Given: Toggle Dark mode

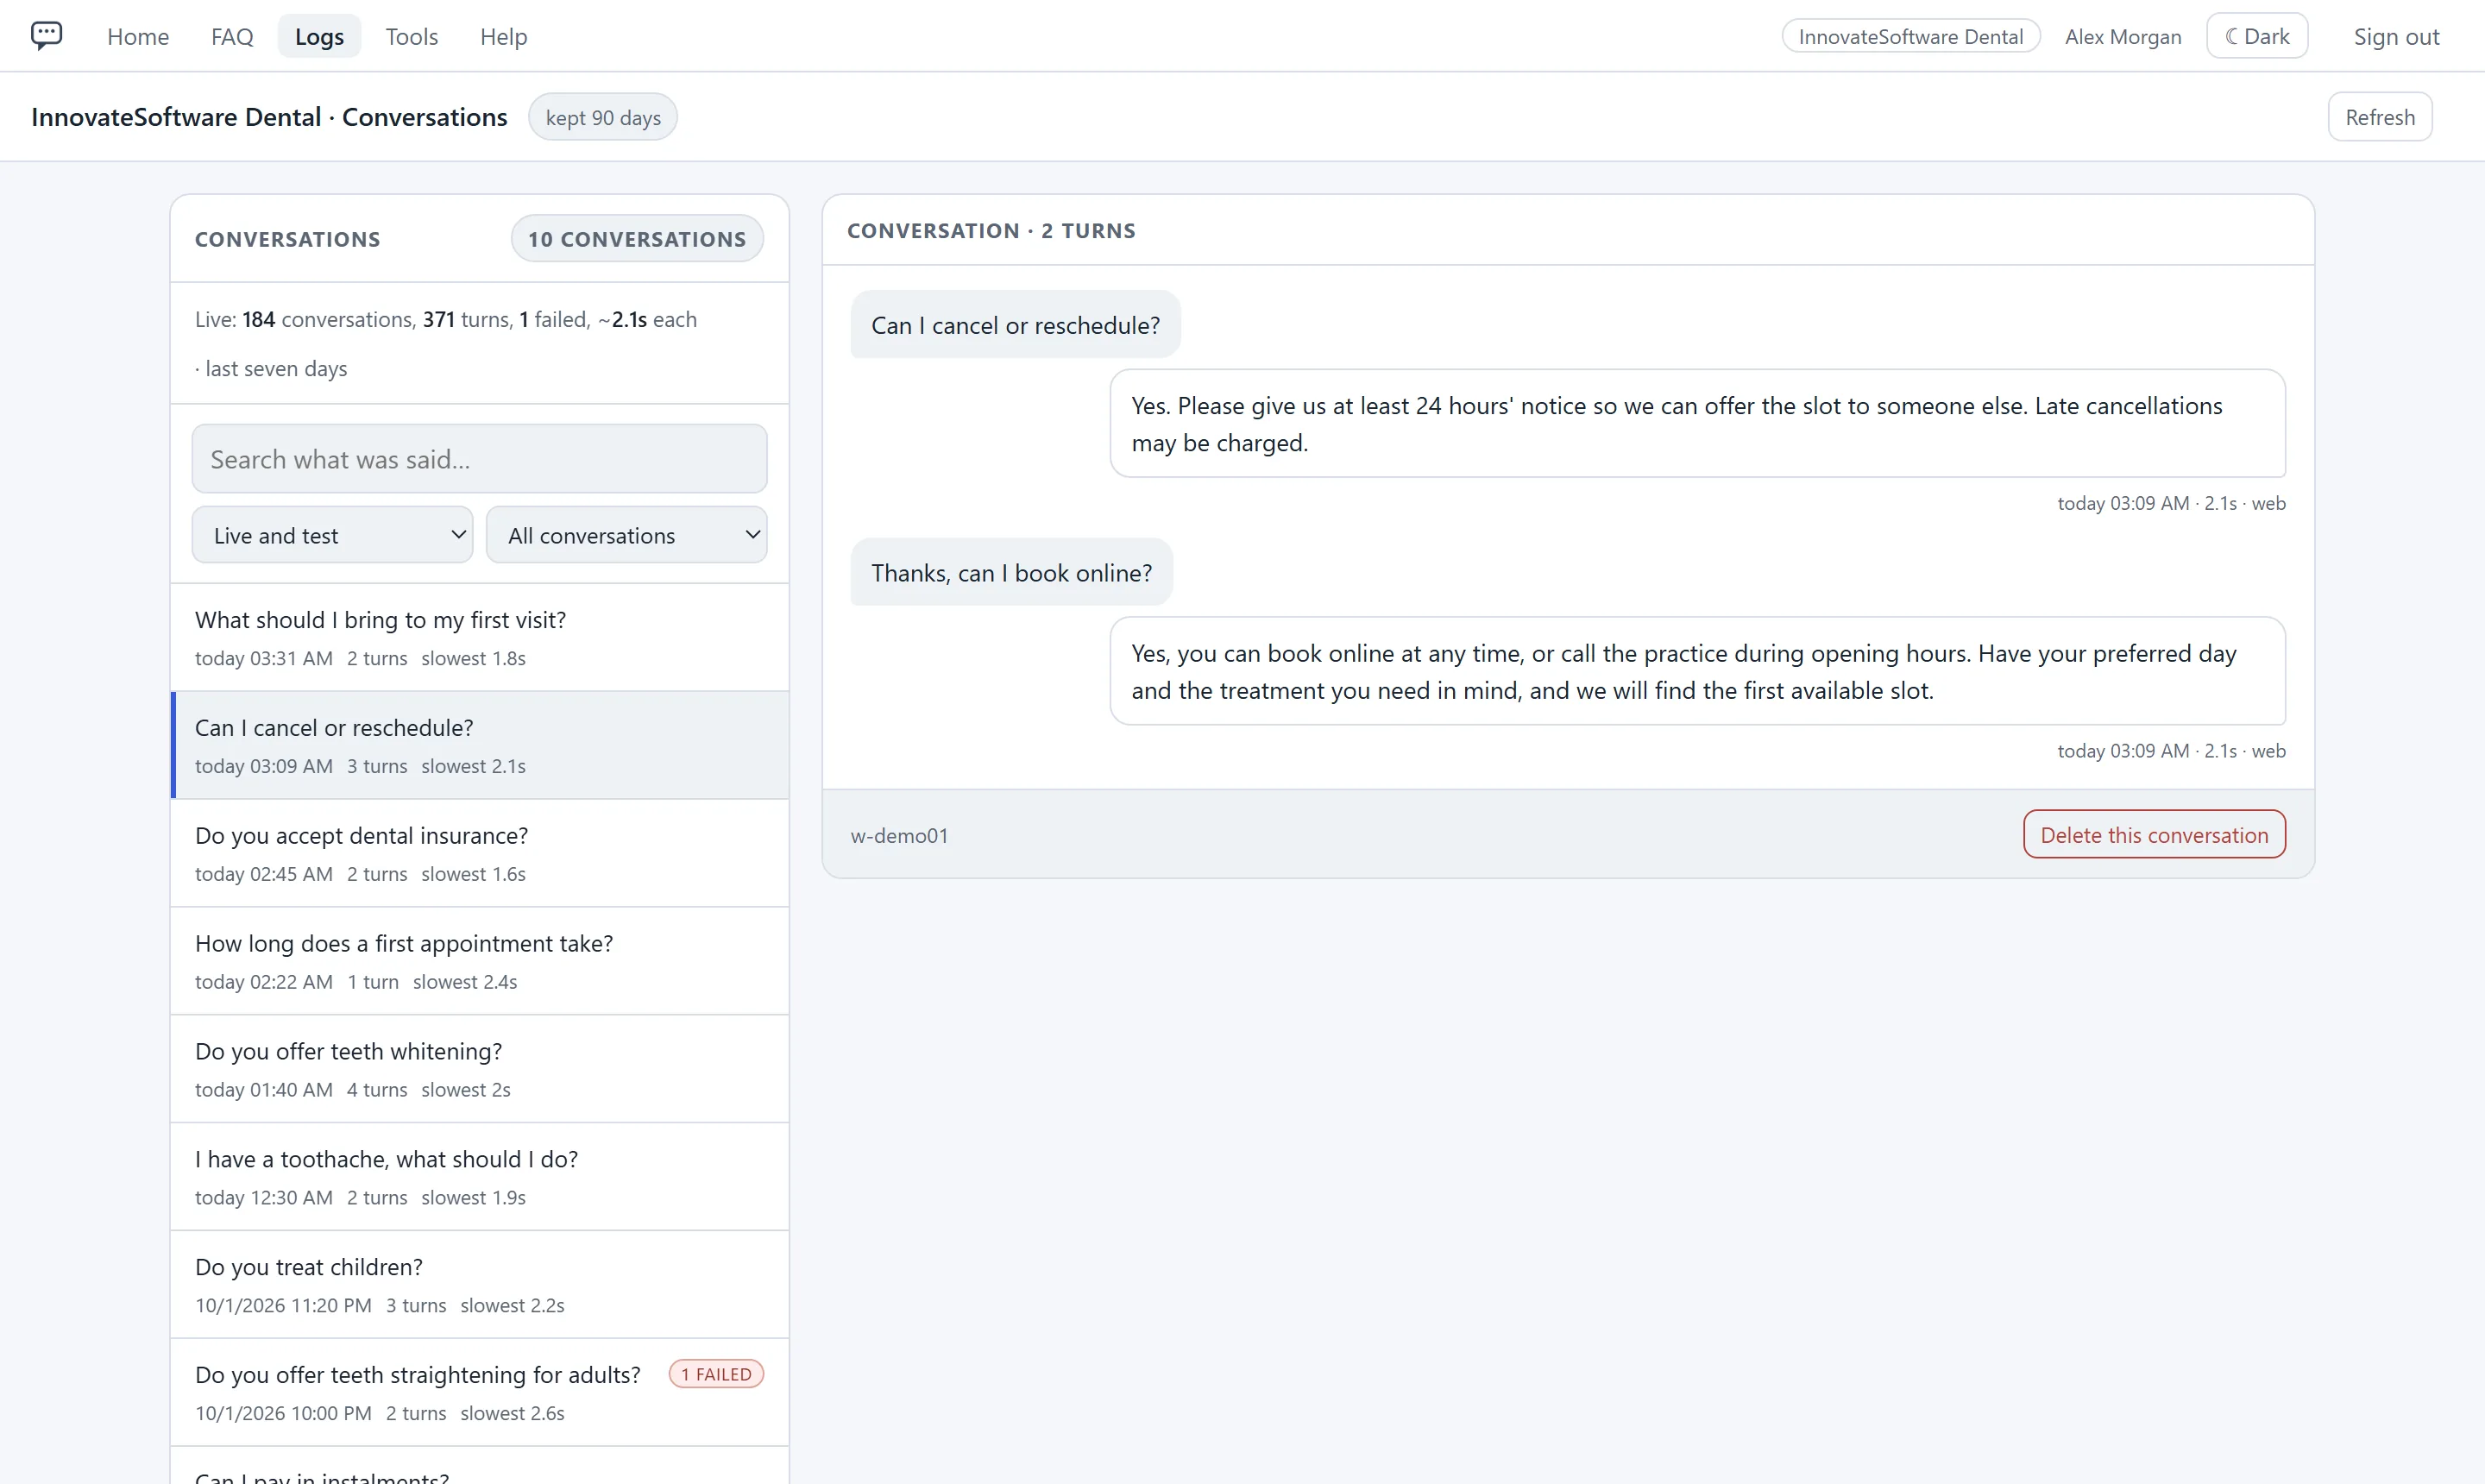Looking at the screenshot, I should point(2256,36).
